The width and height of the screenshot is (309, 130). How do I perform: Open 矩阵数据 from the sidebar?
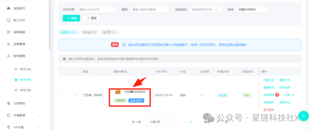click(x=19, y=32)
